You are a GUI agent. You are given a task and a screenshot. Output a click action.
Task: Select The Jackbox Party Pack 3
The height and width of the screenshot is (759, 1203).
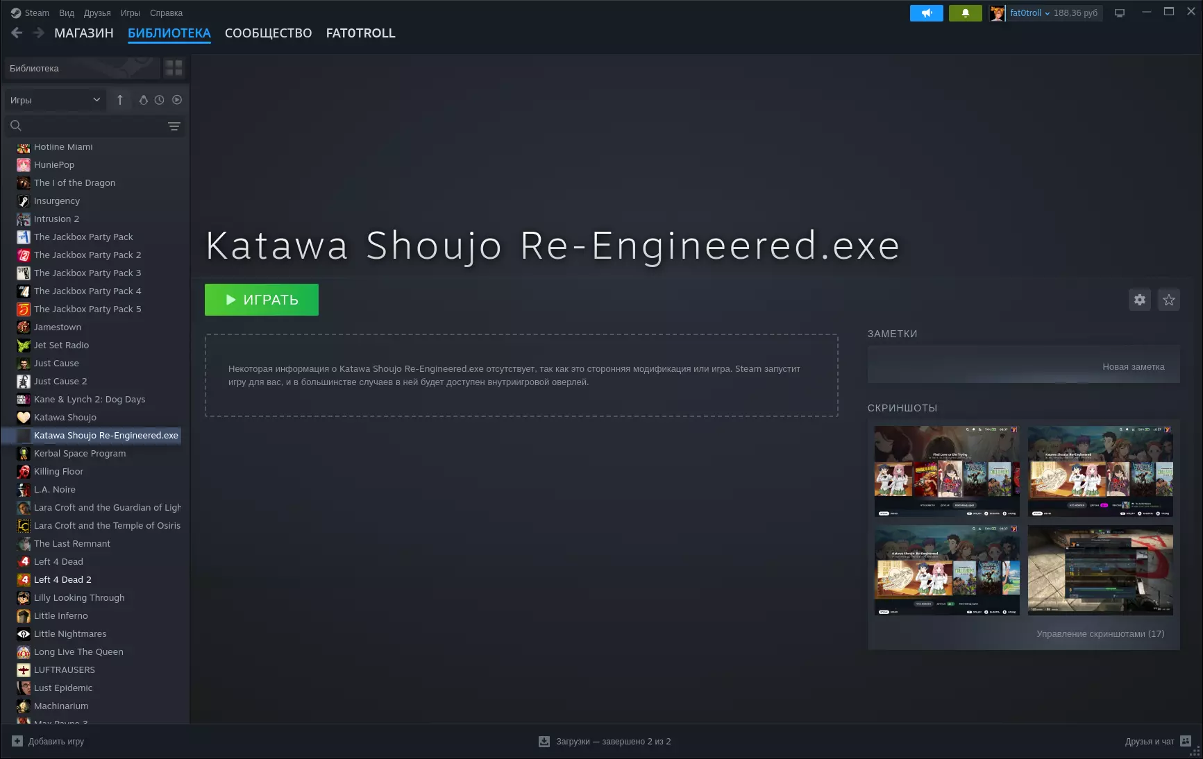tap(87, 273)
